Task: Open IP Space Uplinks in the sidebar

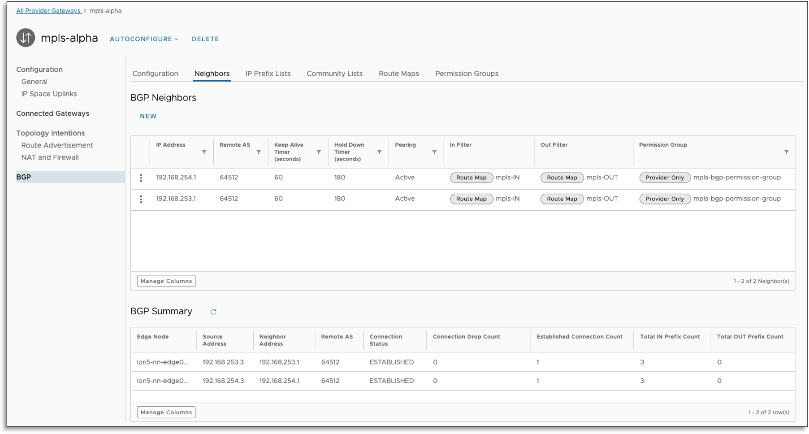Action: click(49, 94)
